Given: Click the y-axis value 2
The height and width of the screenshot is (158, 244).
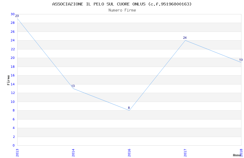Looking at the screenshot, I should click(x=14, y=137).
